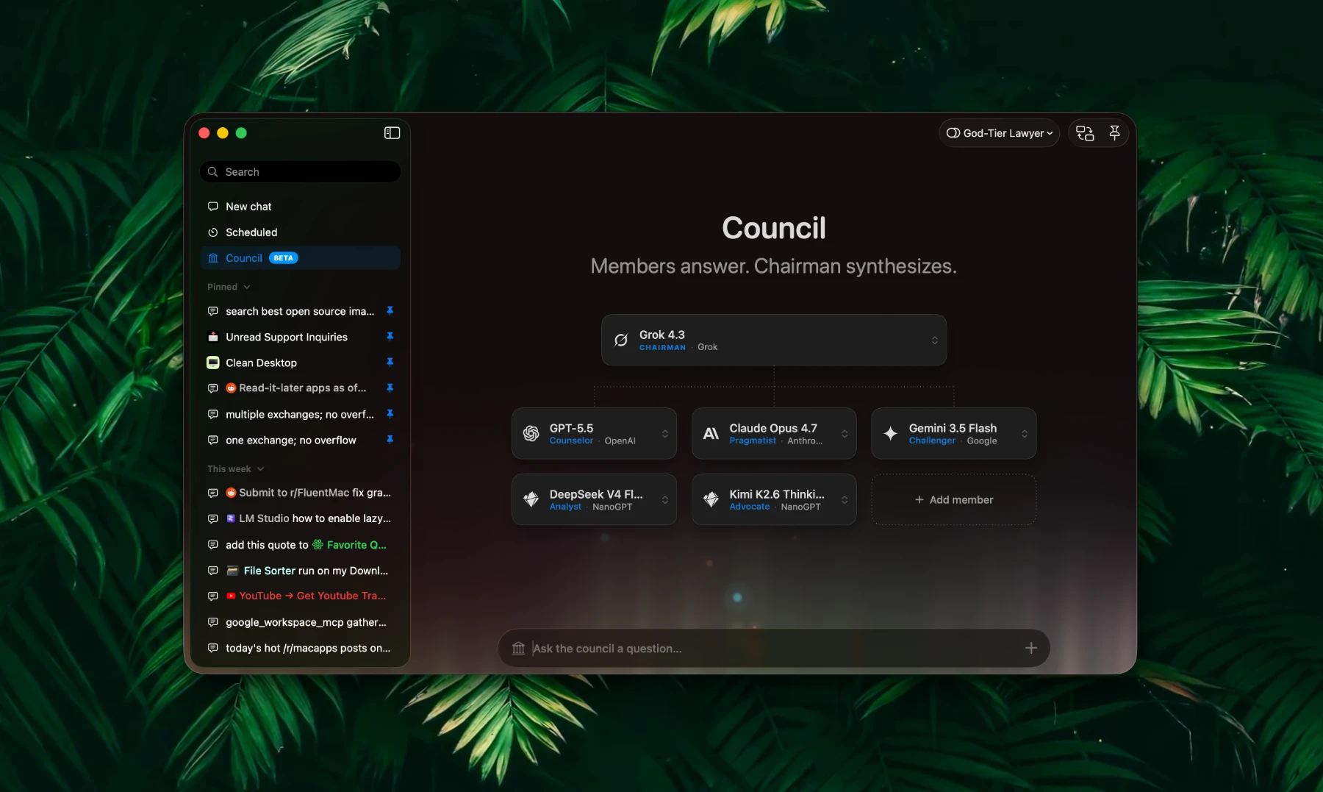
Task: Change the Kimi K2.6 Advocate model selector
Action: (774, 500)
